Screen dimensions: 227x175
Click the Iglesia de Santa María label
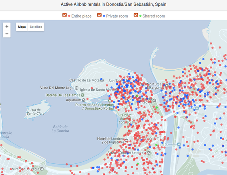tap(97, 90)
